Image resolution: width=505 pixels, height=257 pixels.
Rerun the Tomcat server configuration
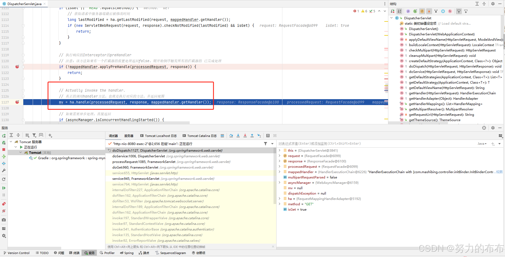[4, 136]
